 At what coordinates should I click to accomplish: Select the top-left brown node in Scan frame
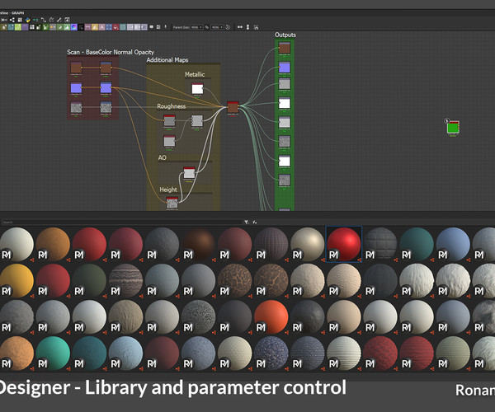pos(75,68)
